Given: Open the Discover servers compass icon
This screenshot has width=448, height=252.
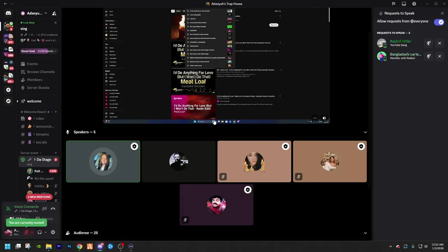Looking at the screenshot, I should [x=8, y=101].
